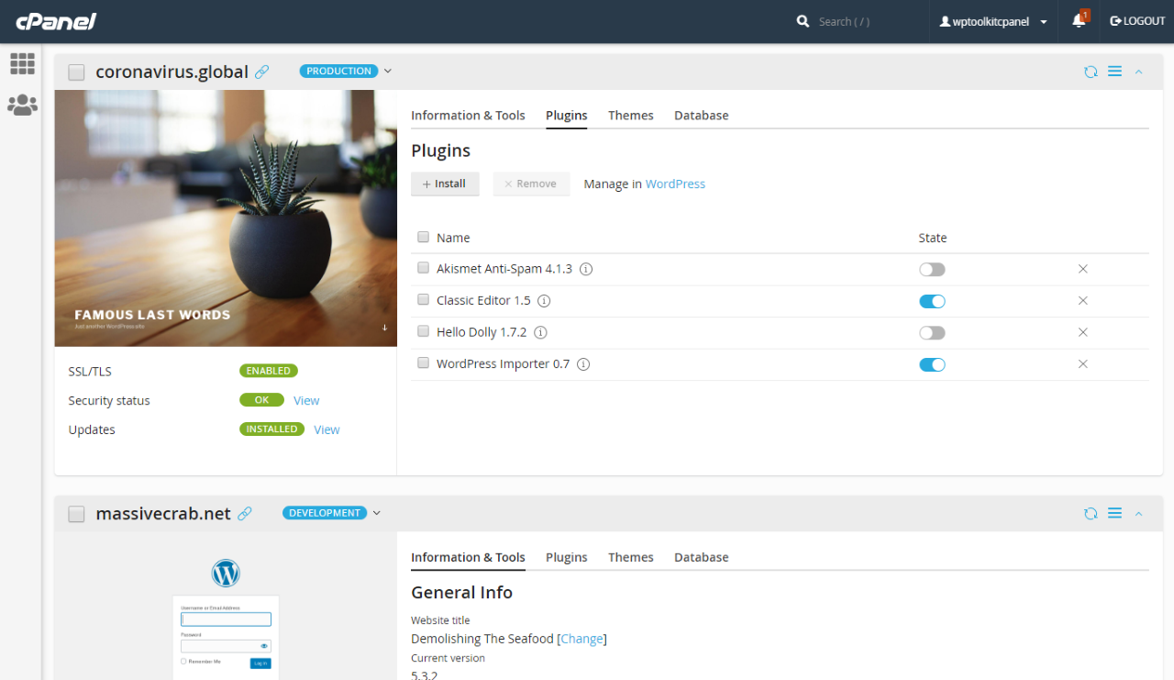The image size is (1174, 680).
Task: Click the coronavirus.global site screenshot
Action: click(226, 218)
